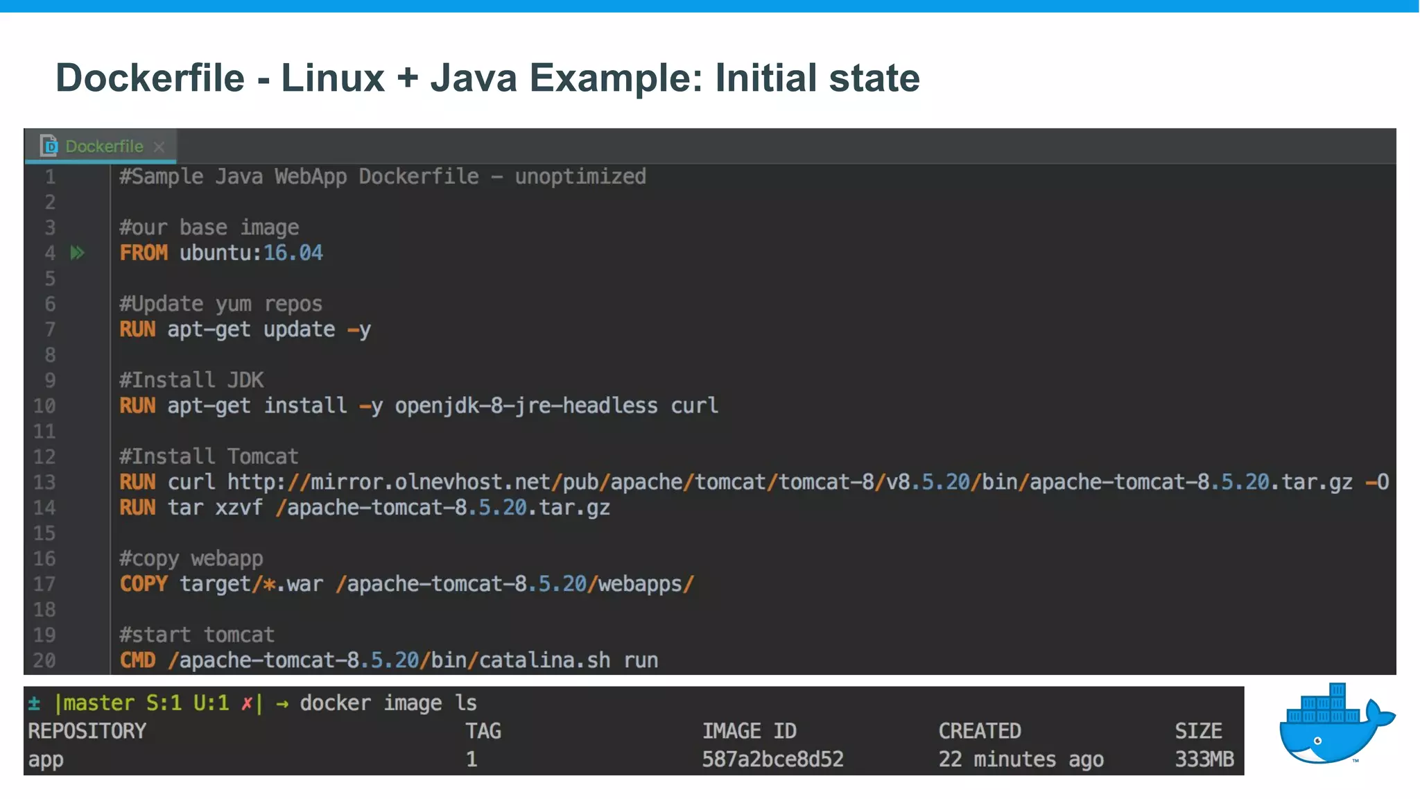Image resolution: width=1420 pixels, height=799 pixels.
Task: Click the '#Install JDK' comment
Action: 191,380
